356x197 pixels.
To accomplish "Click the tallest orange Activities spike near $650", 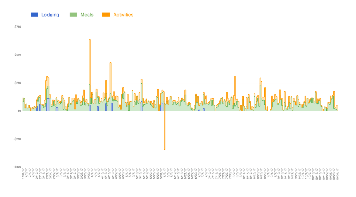I will point(89,42).
